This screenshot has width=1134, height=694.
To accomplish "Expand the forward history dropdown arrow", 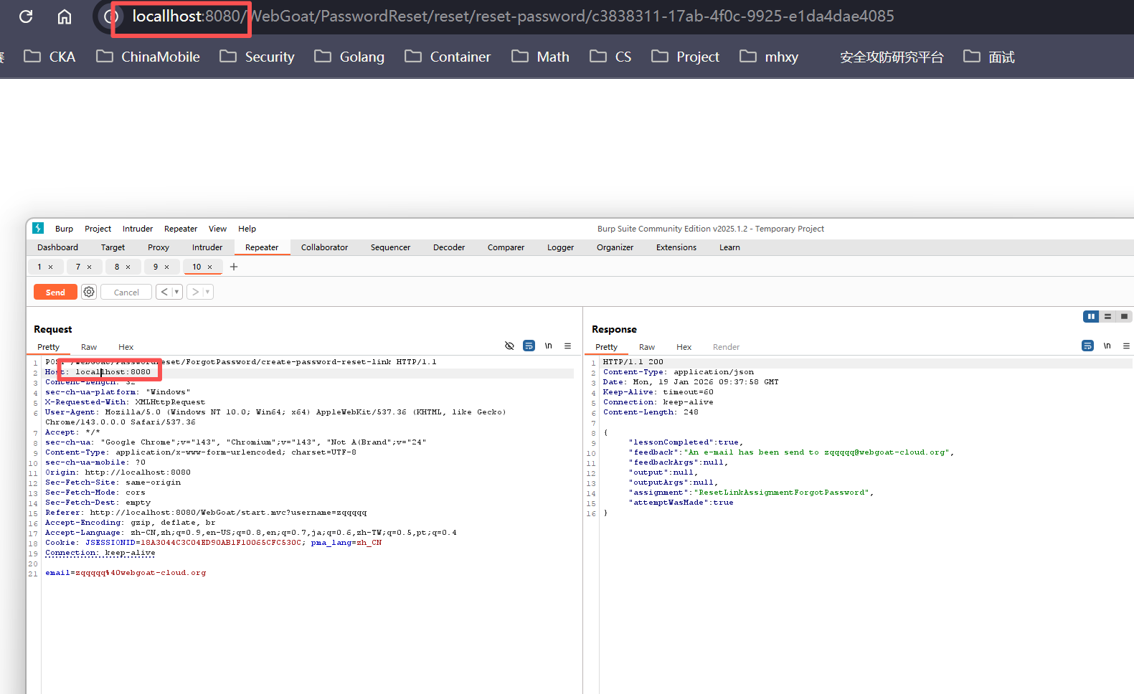I will coord(207,292).
